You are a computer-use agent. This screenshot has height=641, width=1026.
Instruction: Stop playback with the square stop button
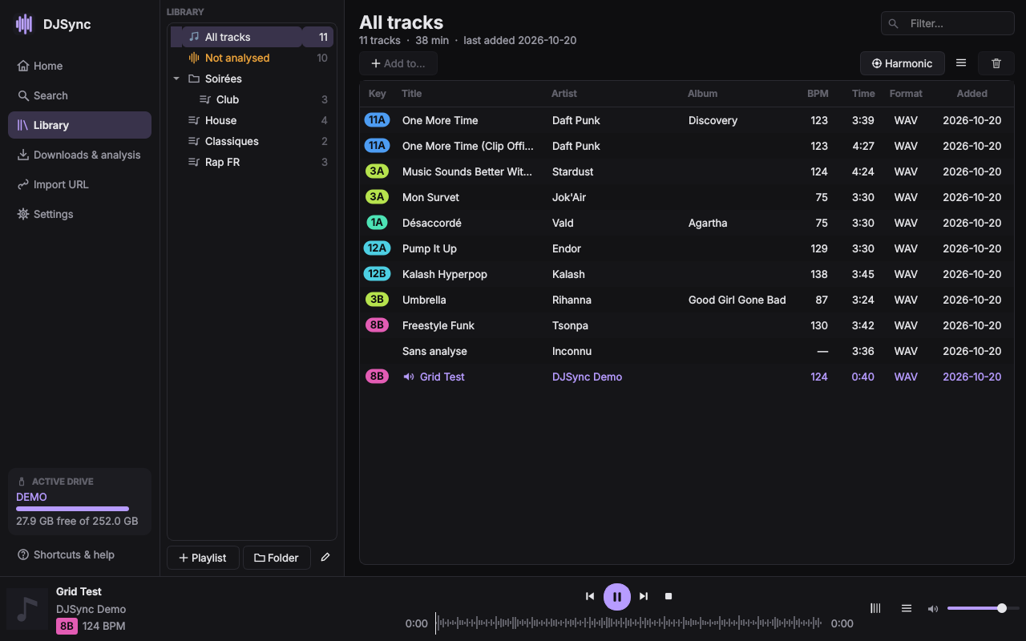669,596
